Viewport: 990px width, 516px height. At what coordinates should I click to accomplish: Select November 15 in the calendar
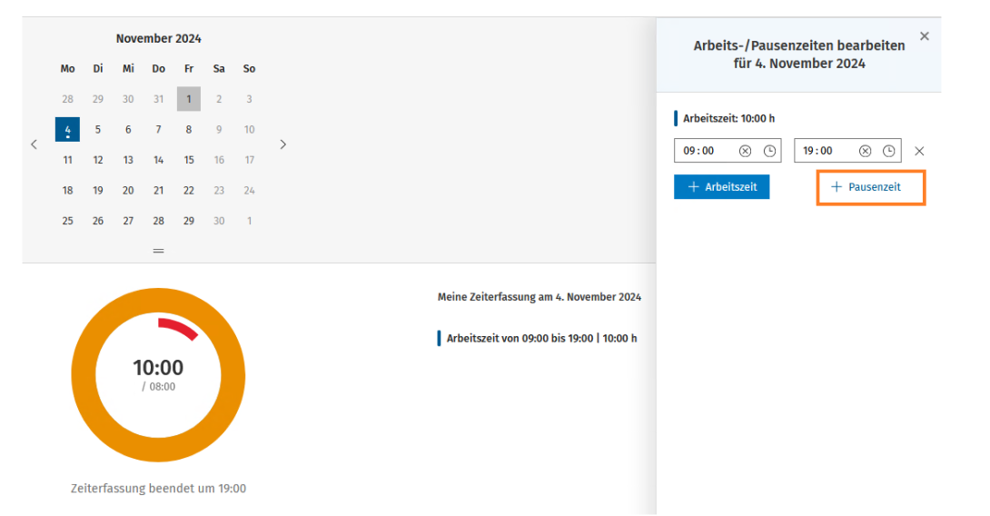(189, 160)
